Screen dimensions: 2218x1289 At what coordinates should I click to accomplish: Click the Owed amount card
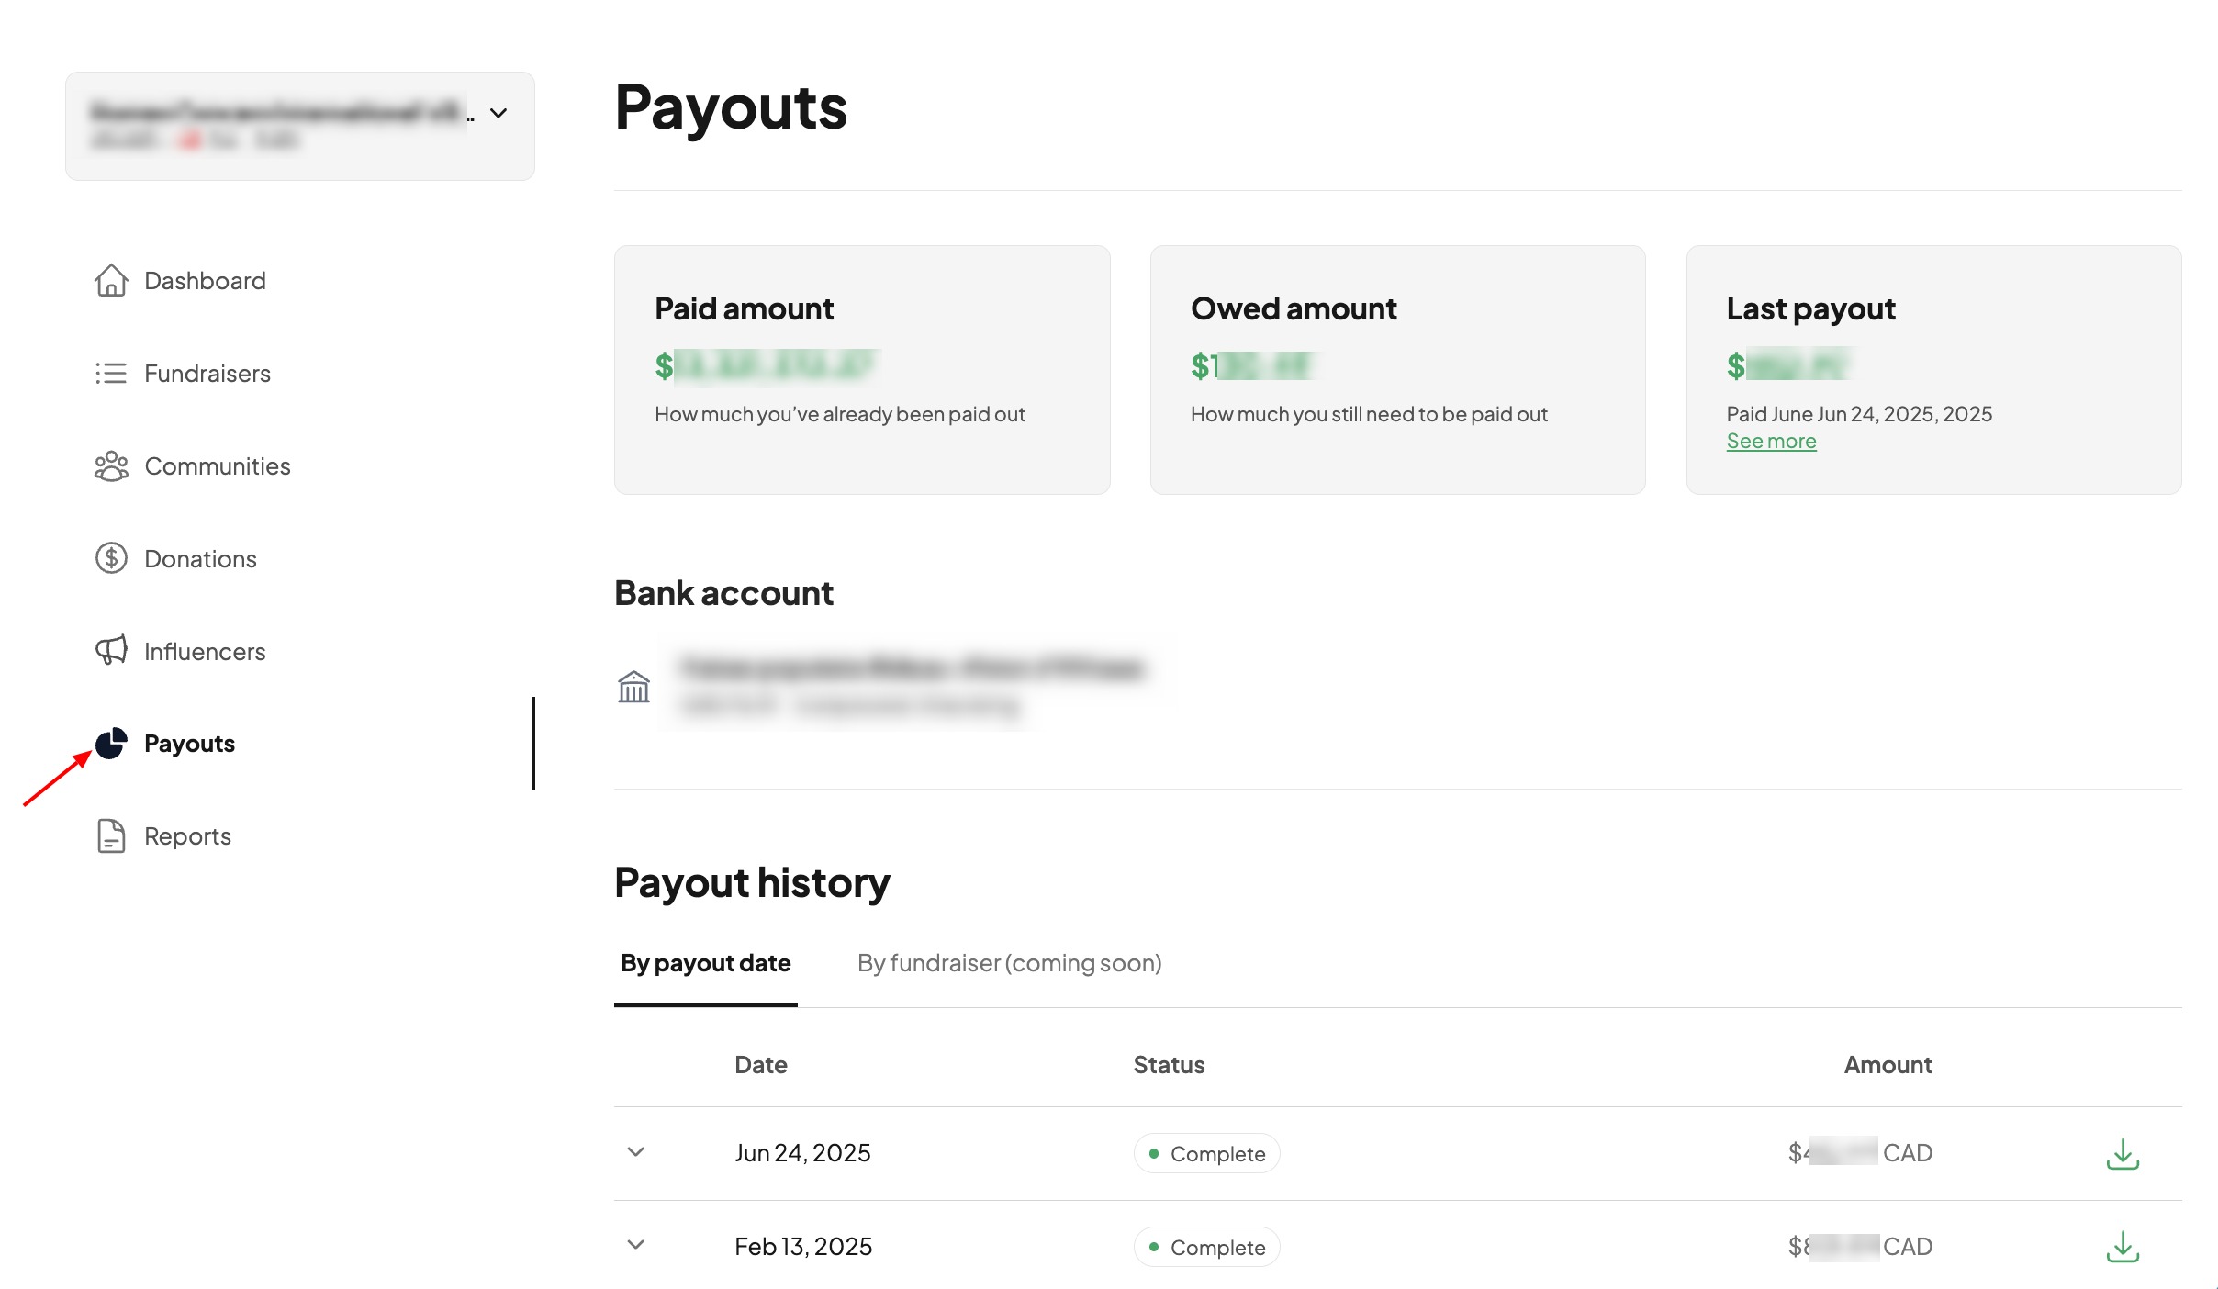tap(1397, 369)
